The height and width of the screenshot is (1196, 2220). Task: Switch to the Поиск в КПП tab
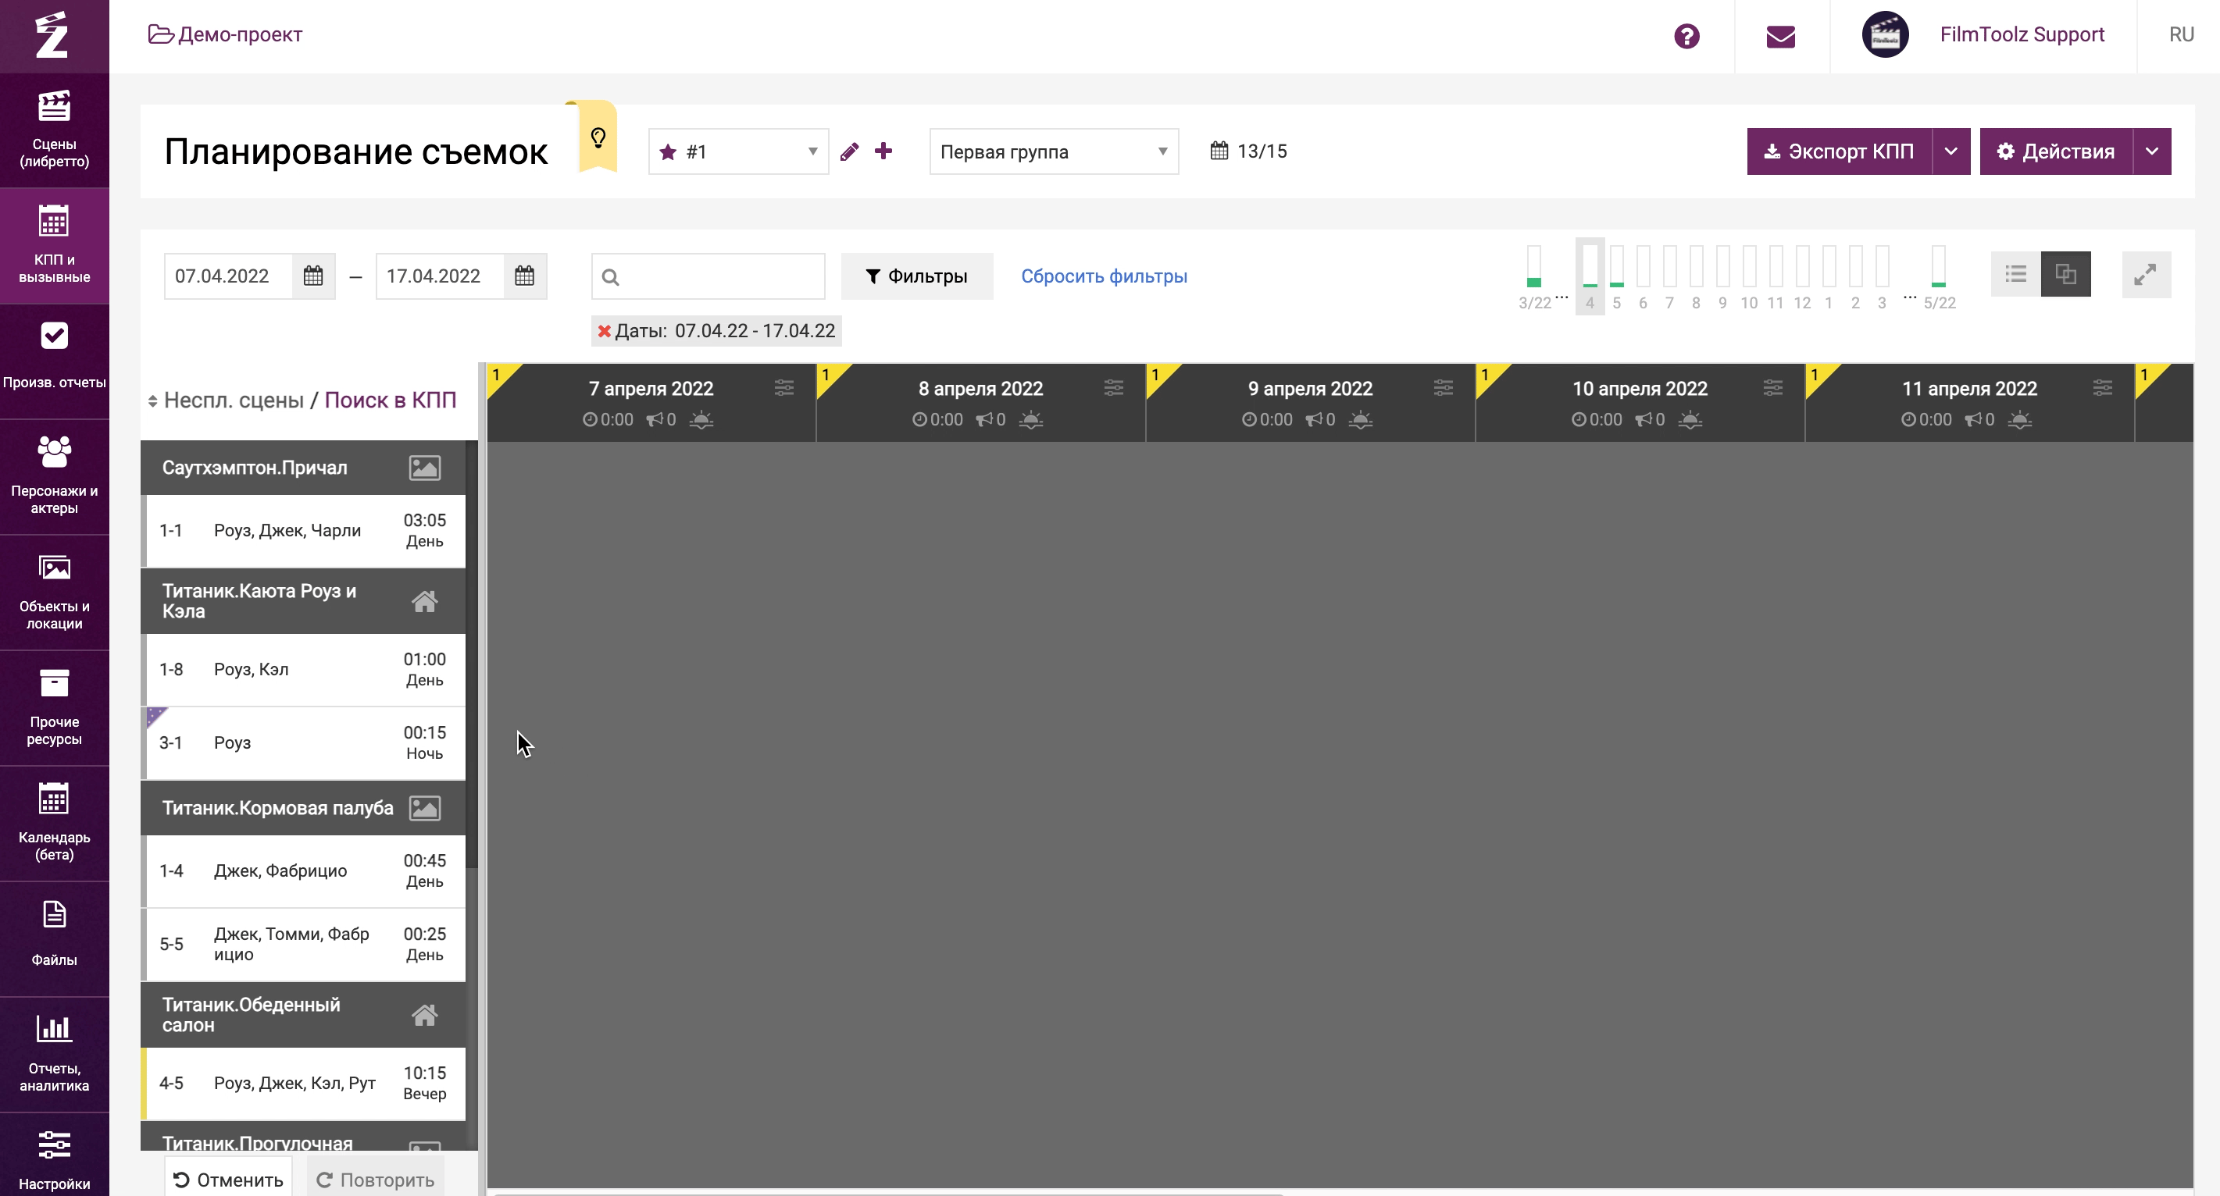point(391,400)
